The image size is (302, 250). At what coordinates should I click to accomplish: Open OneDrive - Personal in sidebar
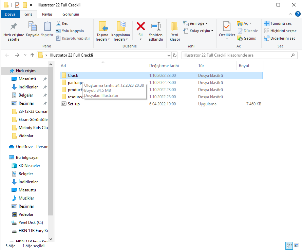[x=28, y=147]
